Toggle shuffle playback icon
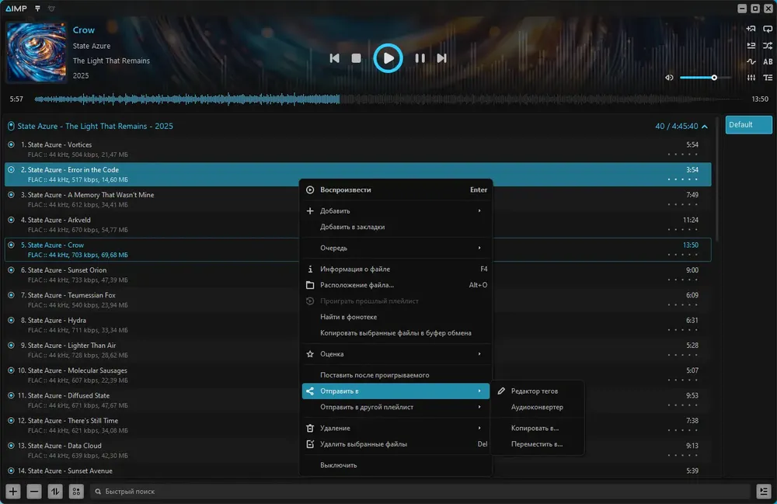The image size is (777, 504). (768, 46)
